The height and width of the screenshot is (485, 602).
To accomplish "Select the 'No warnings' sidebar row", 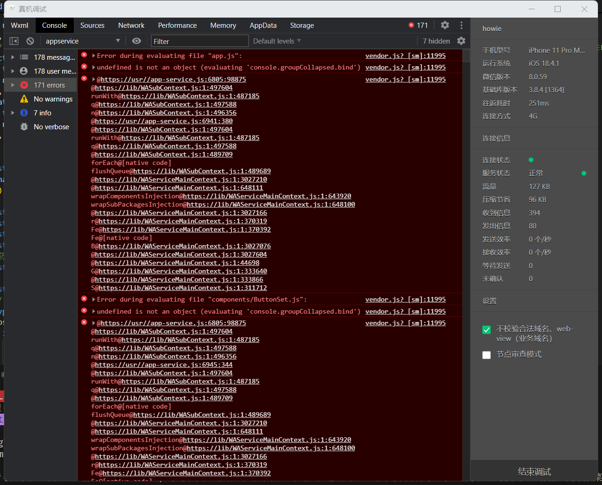I will [x=40, y=99].
